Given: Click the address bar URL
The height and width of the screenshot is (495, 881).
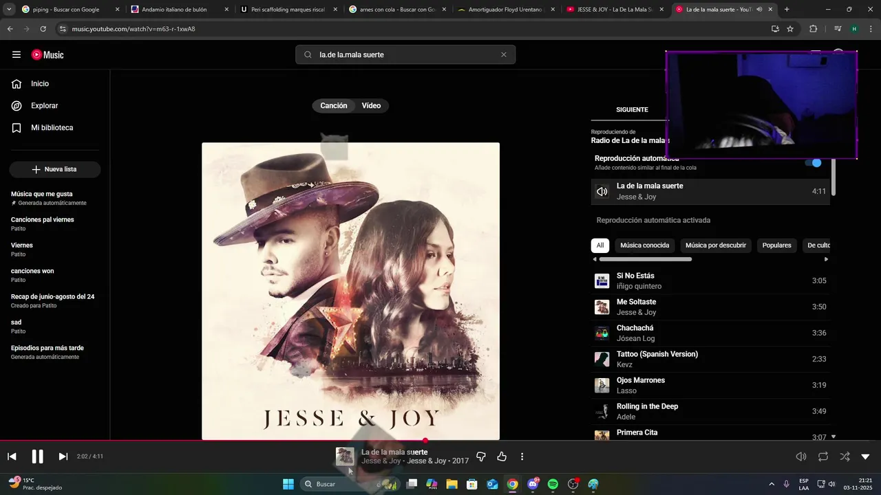Looking at the screenshot, I should pyautogui.click(x=134, y=29).
